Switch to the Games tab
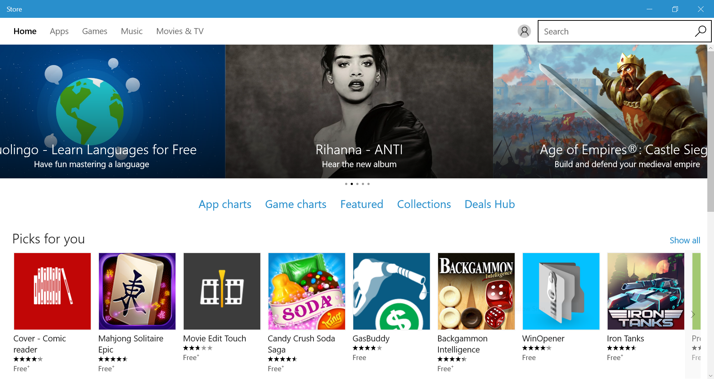 95,31
